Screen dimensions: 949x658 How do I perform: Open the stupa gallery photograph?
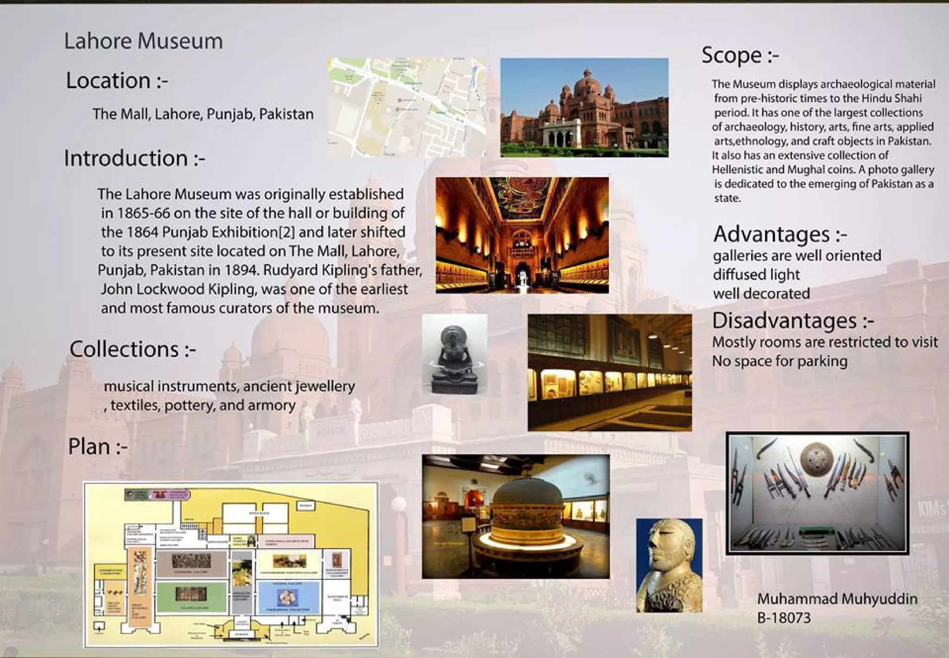pyautogui.click(x=515, y=516)
